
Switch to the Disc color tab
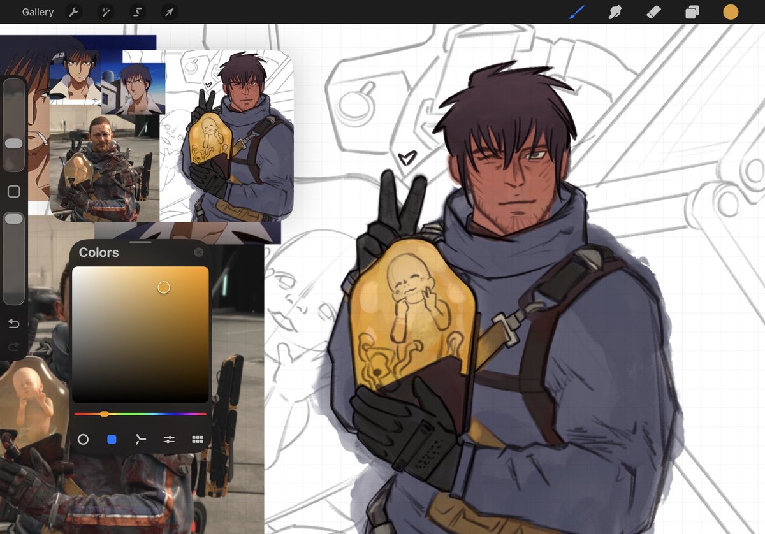(83, 439)
